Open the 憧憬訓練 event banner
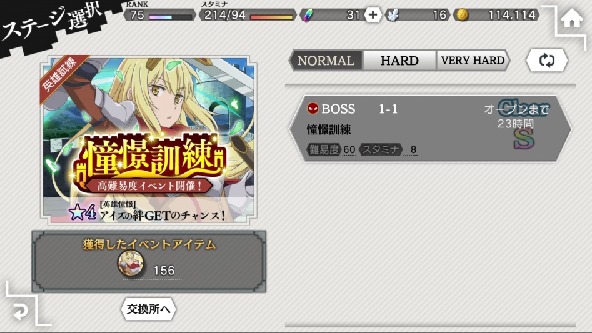The width and height of the screenshot is (592, 333). [x=149, y=141]
